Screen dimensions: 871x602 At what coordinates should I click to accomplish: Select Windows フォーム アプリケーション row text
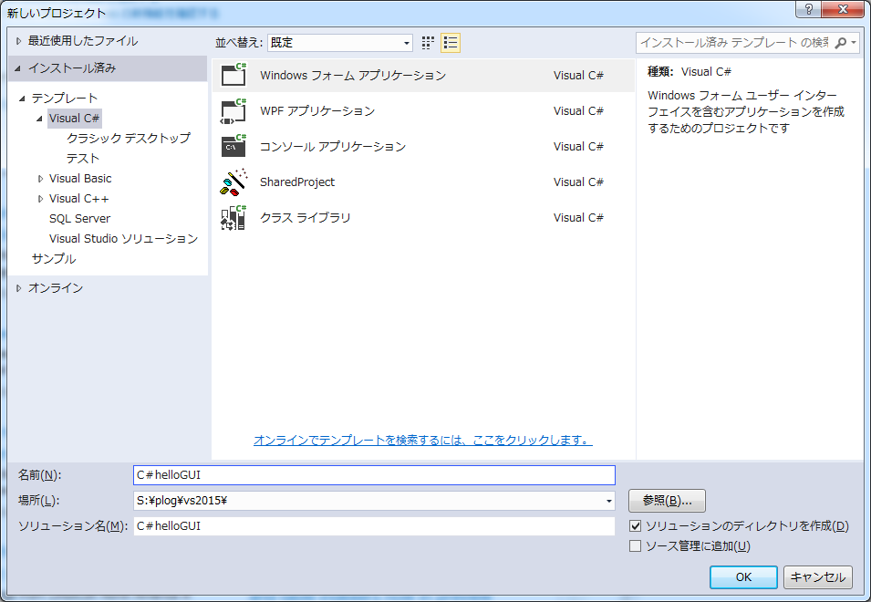pos(353,76)
